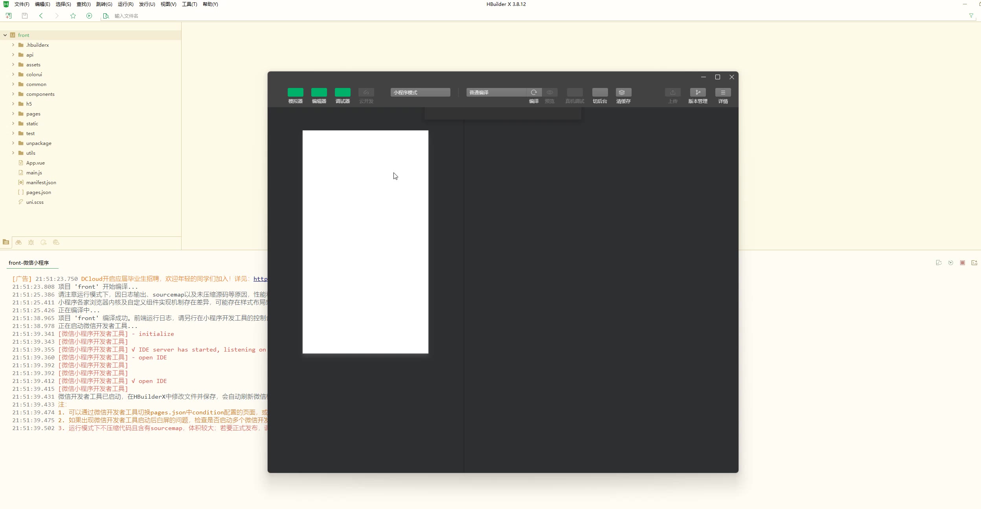Screen dimensions: 981x509
Task: Click the Run play-circle toolbar icon
Action: point(89,16)
